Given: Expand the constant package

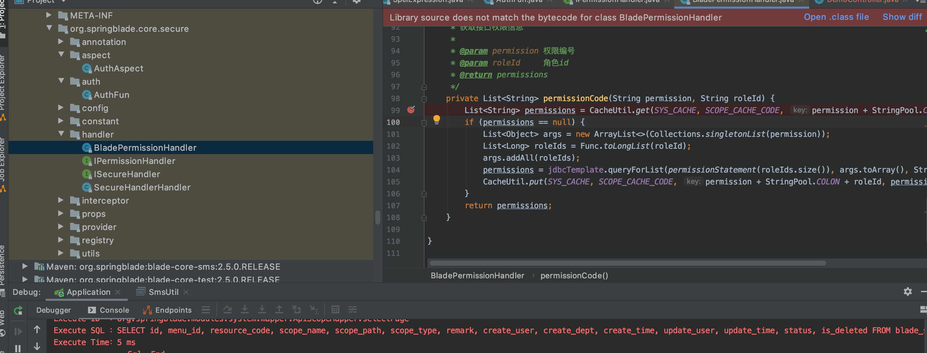Looking at the screenshot, I should click(61, 121).
